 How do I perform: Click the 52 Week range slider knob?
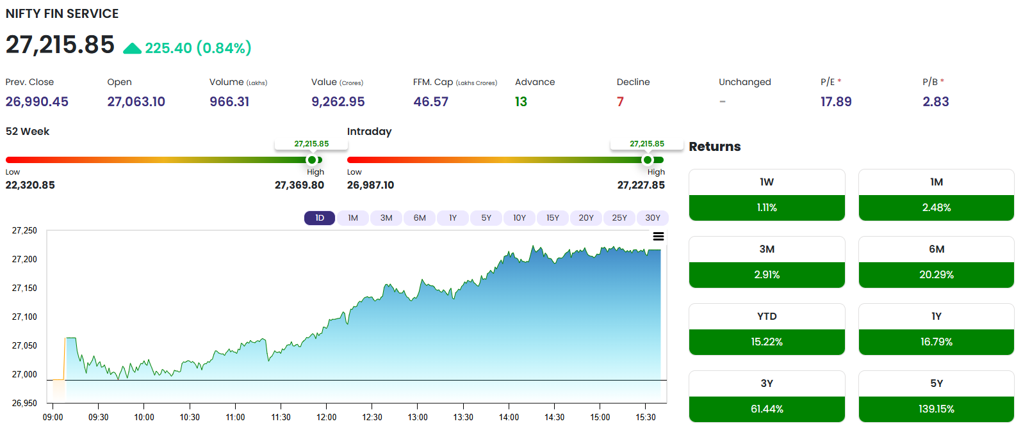pyautogui.click(x=312, y=160)
